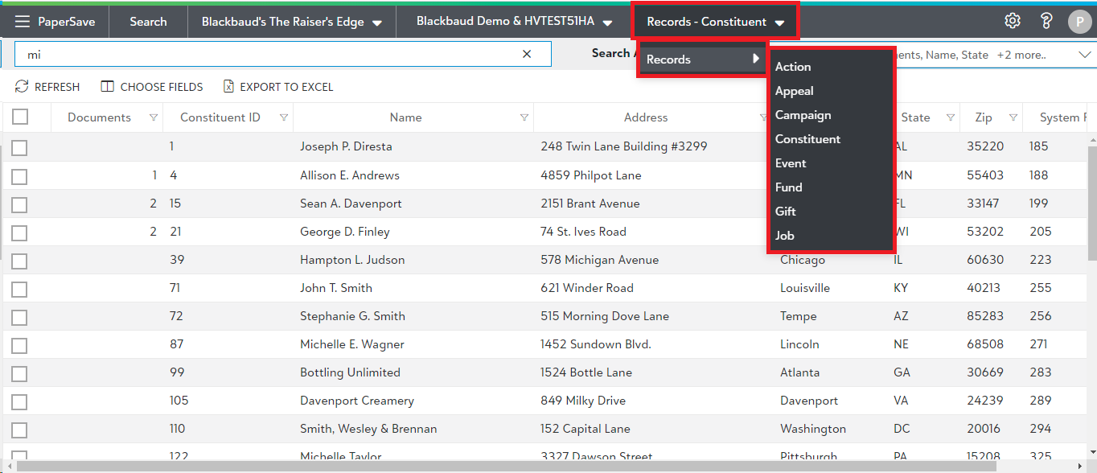Select Campaign from the Records submenu
This screenshot has height=473, width=1097.
(x=803, y=115)
